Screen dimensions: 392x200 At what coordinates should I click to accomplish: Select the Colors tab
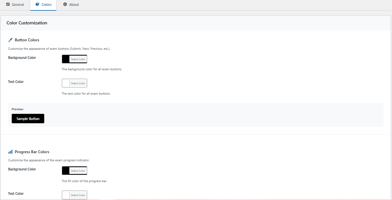[46, 5]
